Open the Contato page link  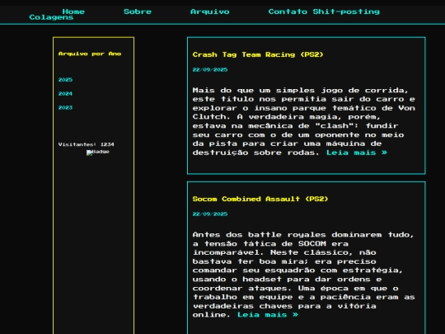point(288,12)
